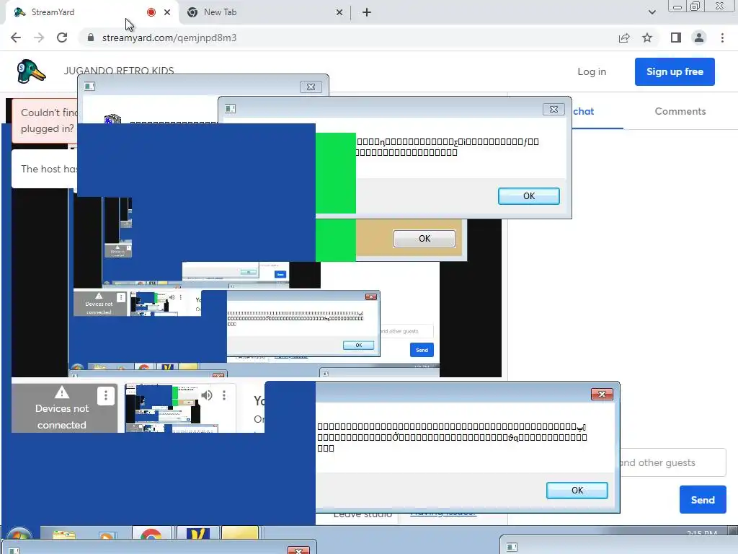Send the chat message with Send button
The width and height of the screenshot is (738, 554).
point(703,500)
